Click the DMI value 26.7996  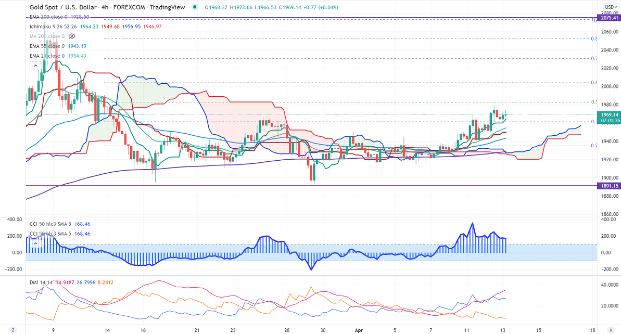(86, 282)
